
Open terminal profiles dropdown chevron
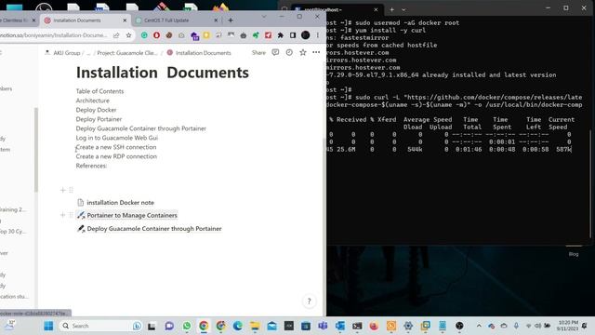click(x=403, y=9)
